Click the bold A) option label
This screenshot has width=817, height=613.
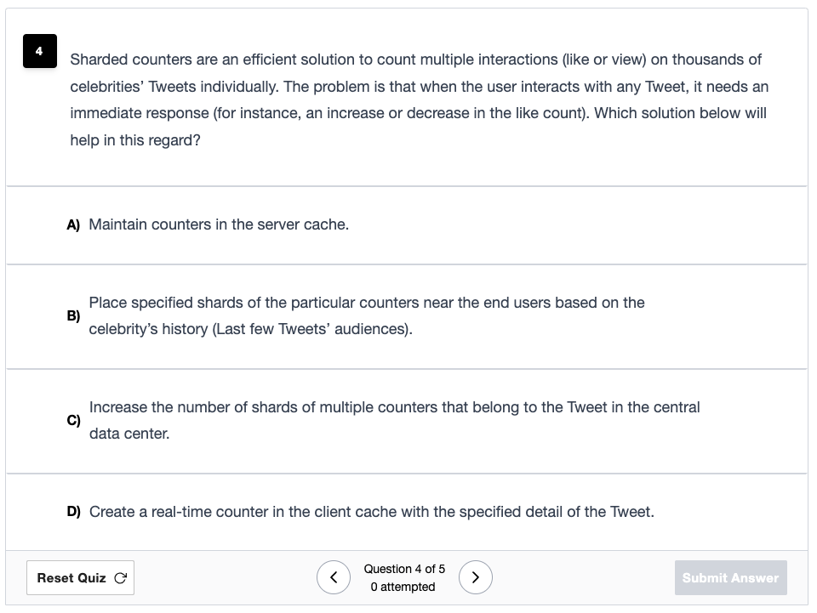(x=73, y=224)
